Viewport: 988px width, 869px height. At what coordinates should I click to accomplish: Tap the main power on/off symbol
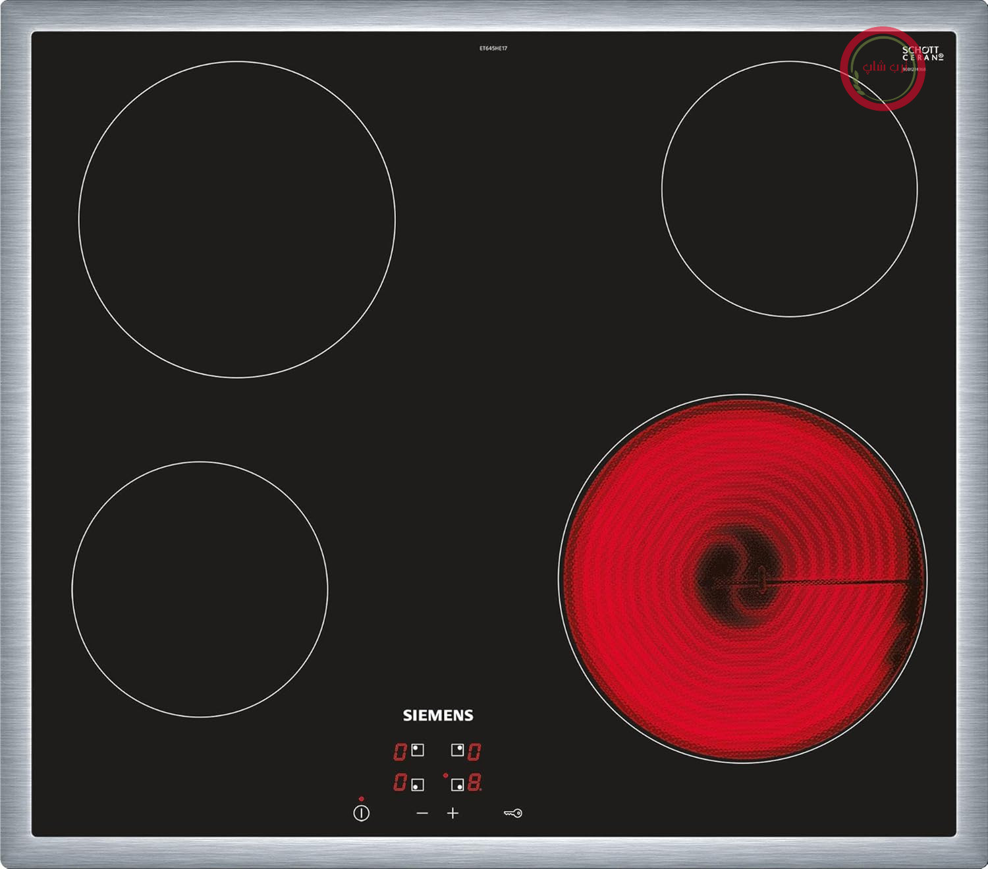(361, 813)
